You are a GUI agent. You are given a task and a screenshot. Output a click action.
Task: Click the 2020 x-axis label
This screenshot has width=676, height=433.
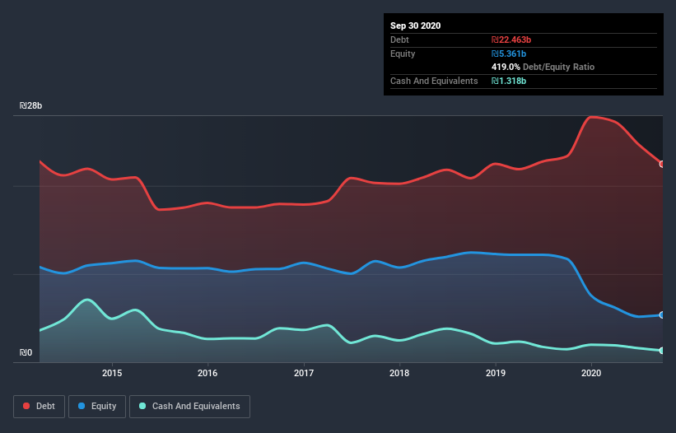click(x=591, y=373)
